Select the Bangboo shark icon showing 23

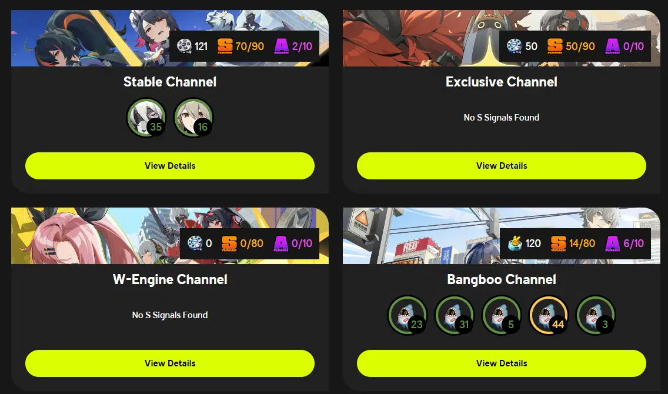[x=408, y=315]
